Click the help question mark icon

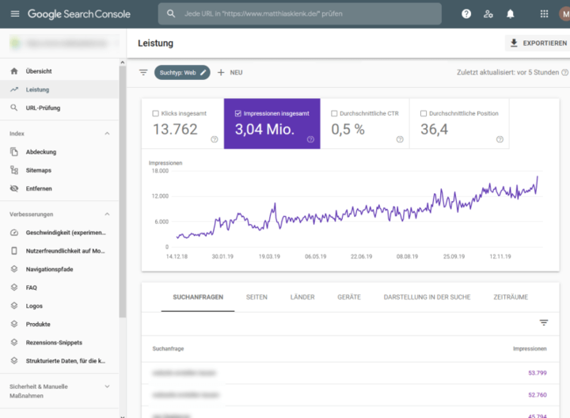[466, 13]
